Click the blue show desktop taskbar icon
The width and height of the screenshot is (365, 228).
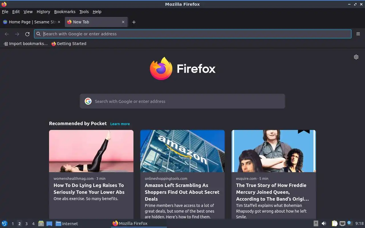49,223
